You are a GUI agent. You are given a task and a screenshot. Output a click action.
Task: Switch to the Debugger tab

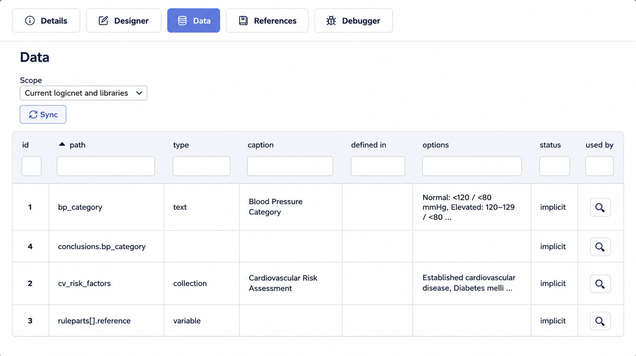(x=353, y=20)
